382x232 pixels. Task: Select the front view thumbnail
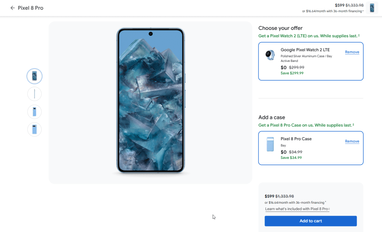tap(34, 76)
